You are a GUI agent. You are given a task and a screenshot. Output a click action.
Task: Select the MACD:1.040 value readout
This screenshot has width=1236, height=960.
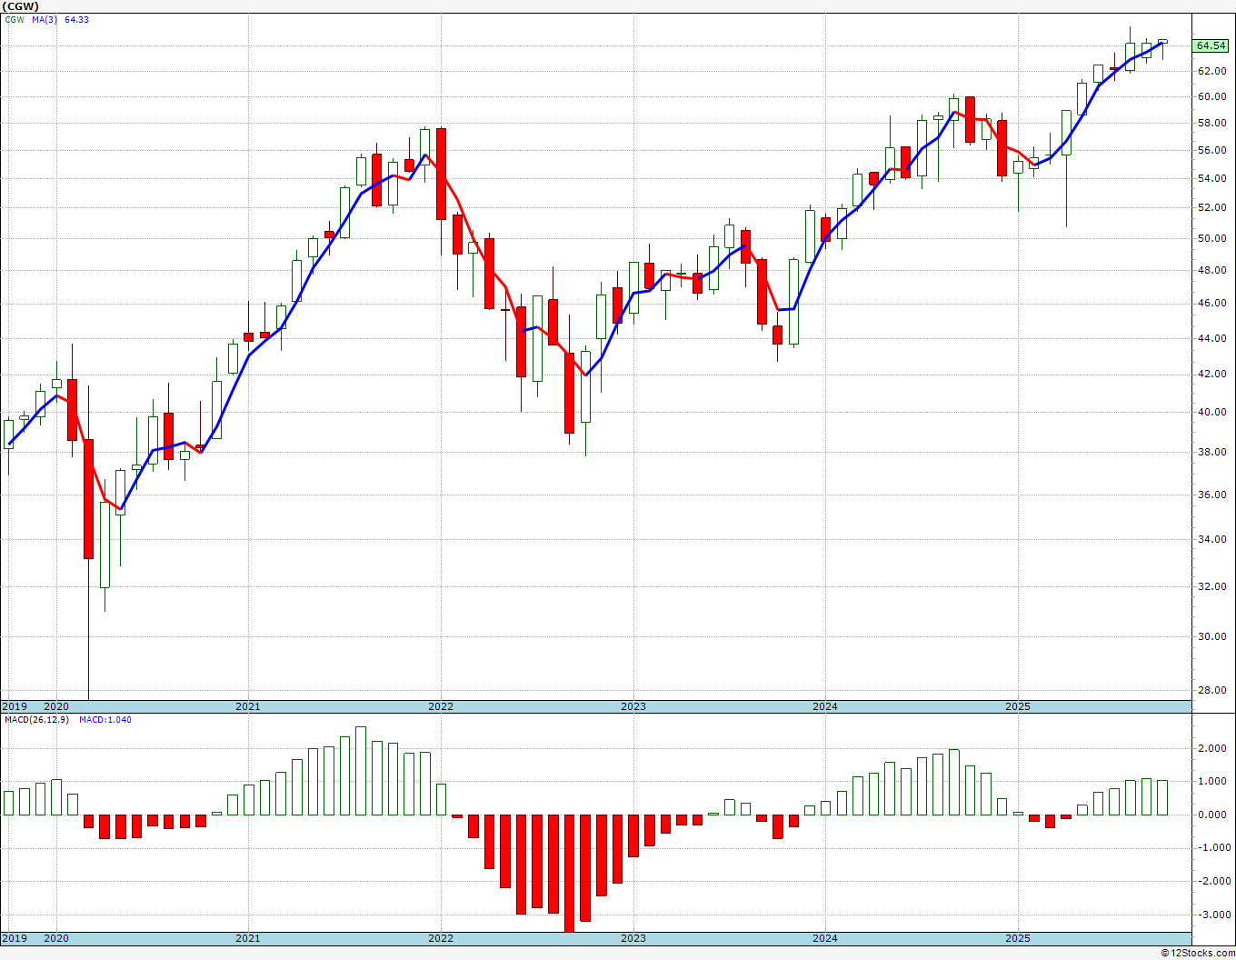tap(105, 720)
